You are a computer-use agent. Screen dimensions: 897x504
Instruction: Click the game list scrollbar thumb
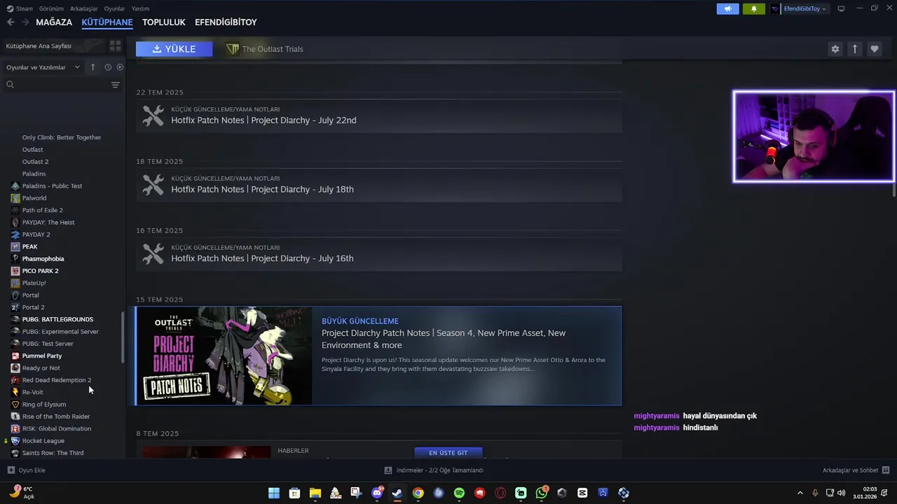123,337
